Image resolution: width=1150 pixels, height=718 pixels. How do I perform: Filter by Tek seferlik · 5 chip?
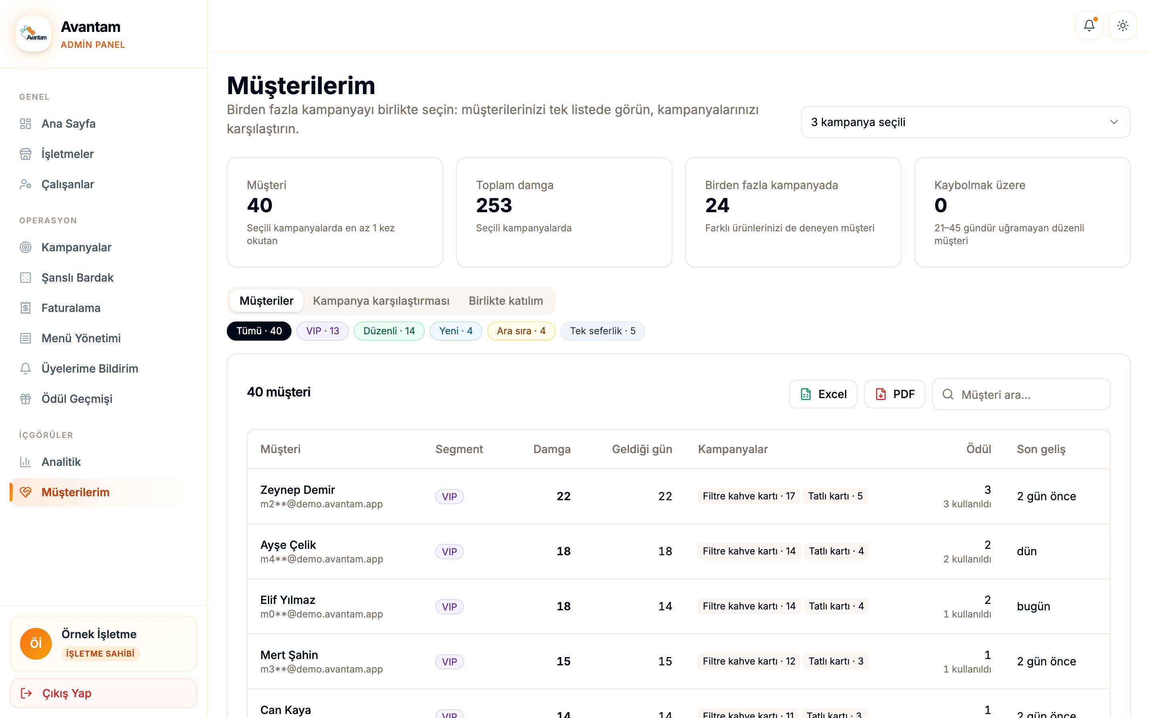pyautogui.click(x=603, y=331)
